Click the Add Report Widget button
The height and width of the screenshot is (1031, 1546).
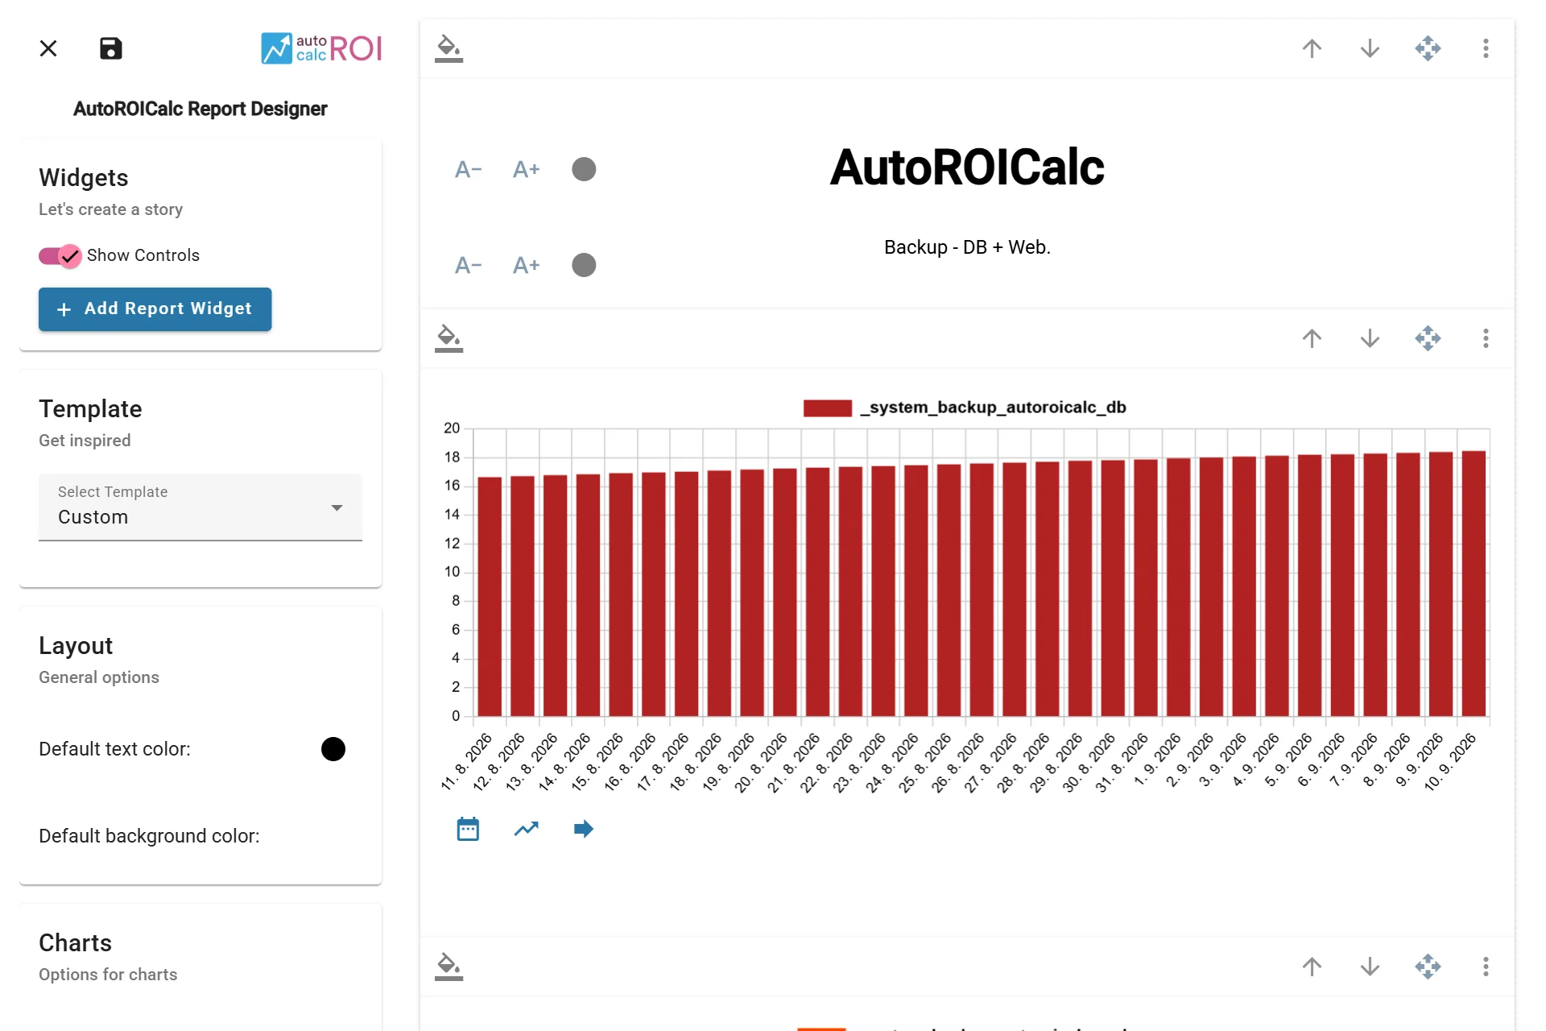click(155, 309)
